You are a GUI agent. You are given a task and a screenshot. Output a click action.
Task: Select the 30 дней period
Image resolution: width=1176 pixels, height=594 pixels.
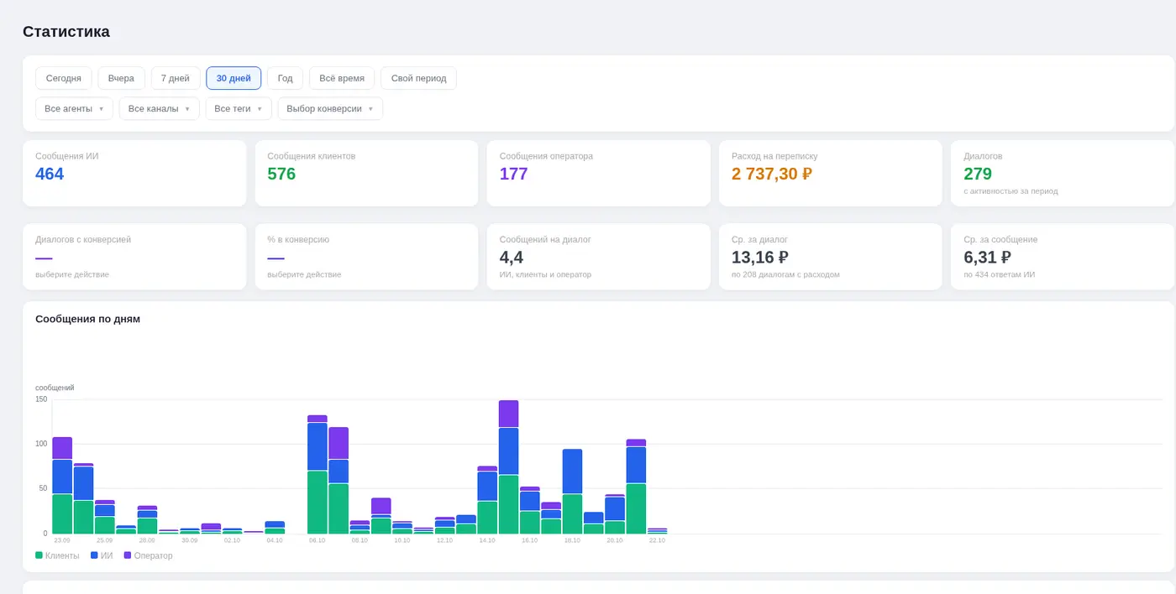[x=234, y=78]
